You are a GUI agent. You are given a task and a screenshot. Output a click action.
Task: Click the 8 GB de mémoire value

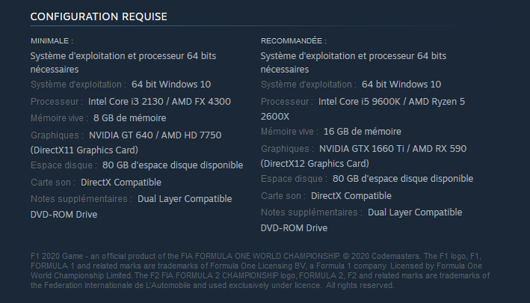[130, 118]
